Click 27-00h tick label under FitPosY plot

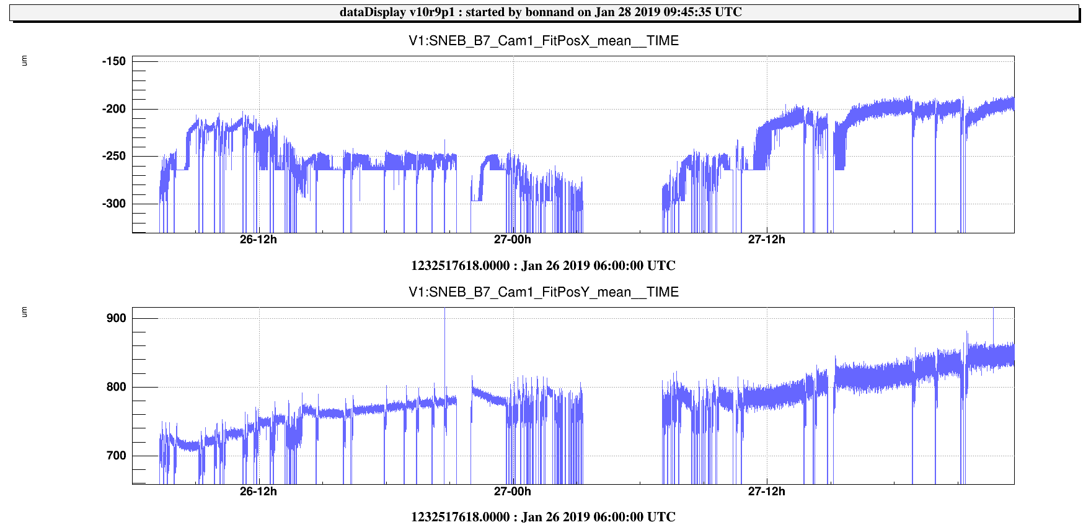[x=513, y=492]
